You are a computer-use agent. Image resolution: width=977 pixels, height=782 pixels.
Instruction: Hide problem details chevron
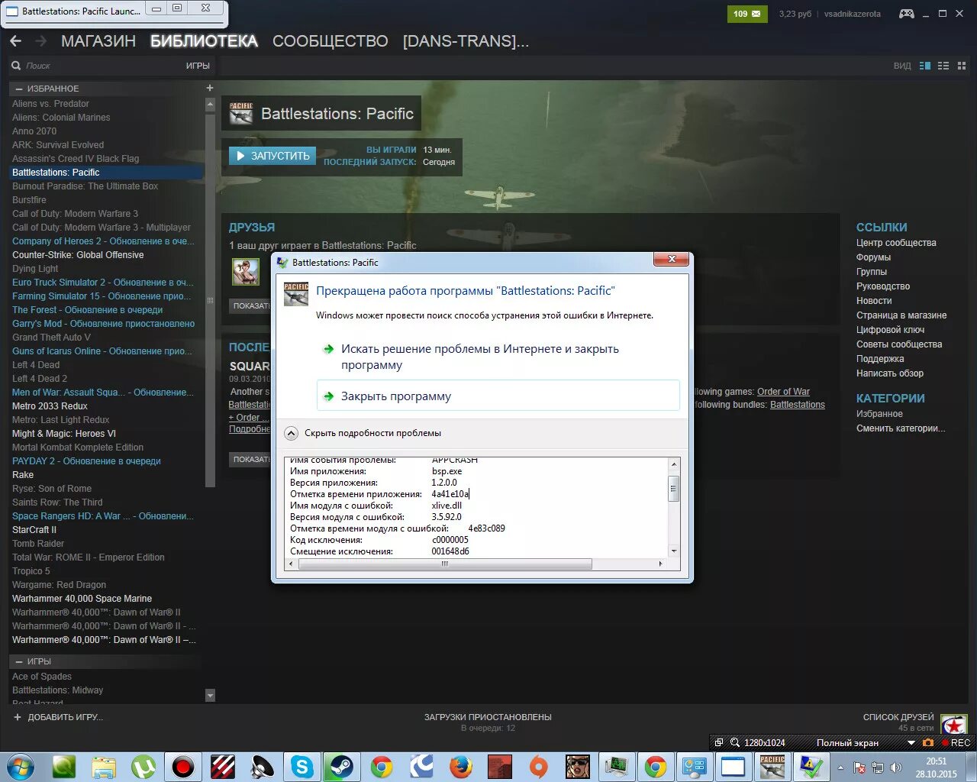tap(291, 433)
